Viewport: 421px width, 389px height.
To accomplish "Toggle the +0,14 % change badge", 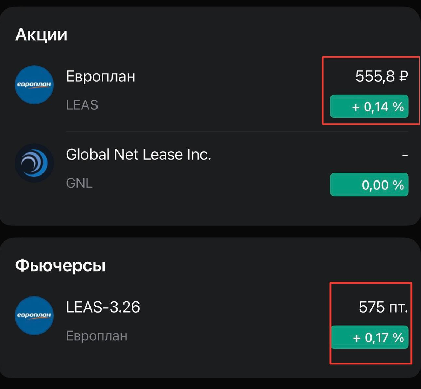I will pyautogui.click(x=369, y=107).
